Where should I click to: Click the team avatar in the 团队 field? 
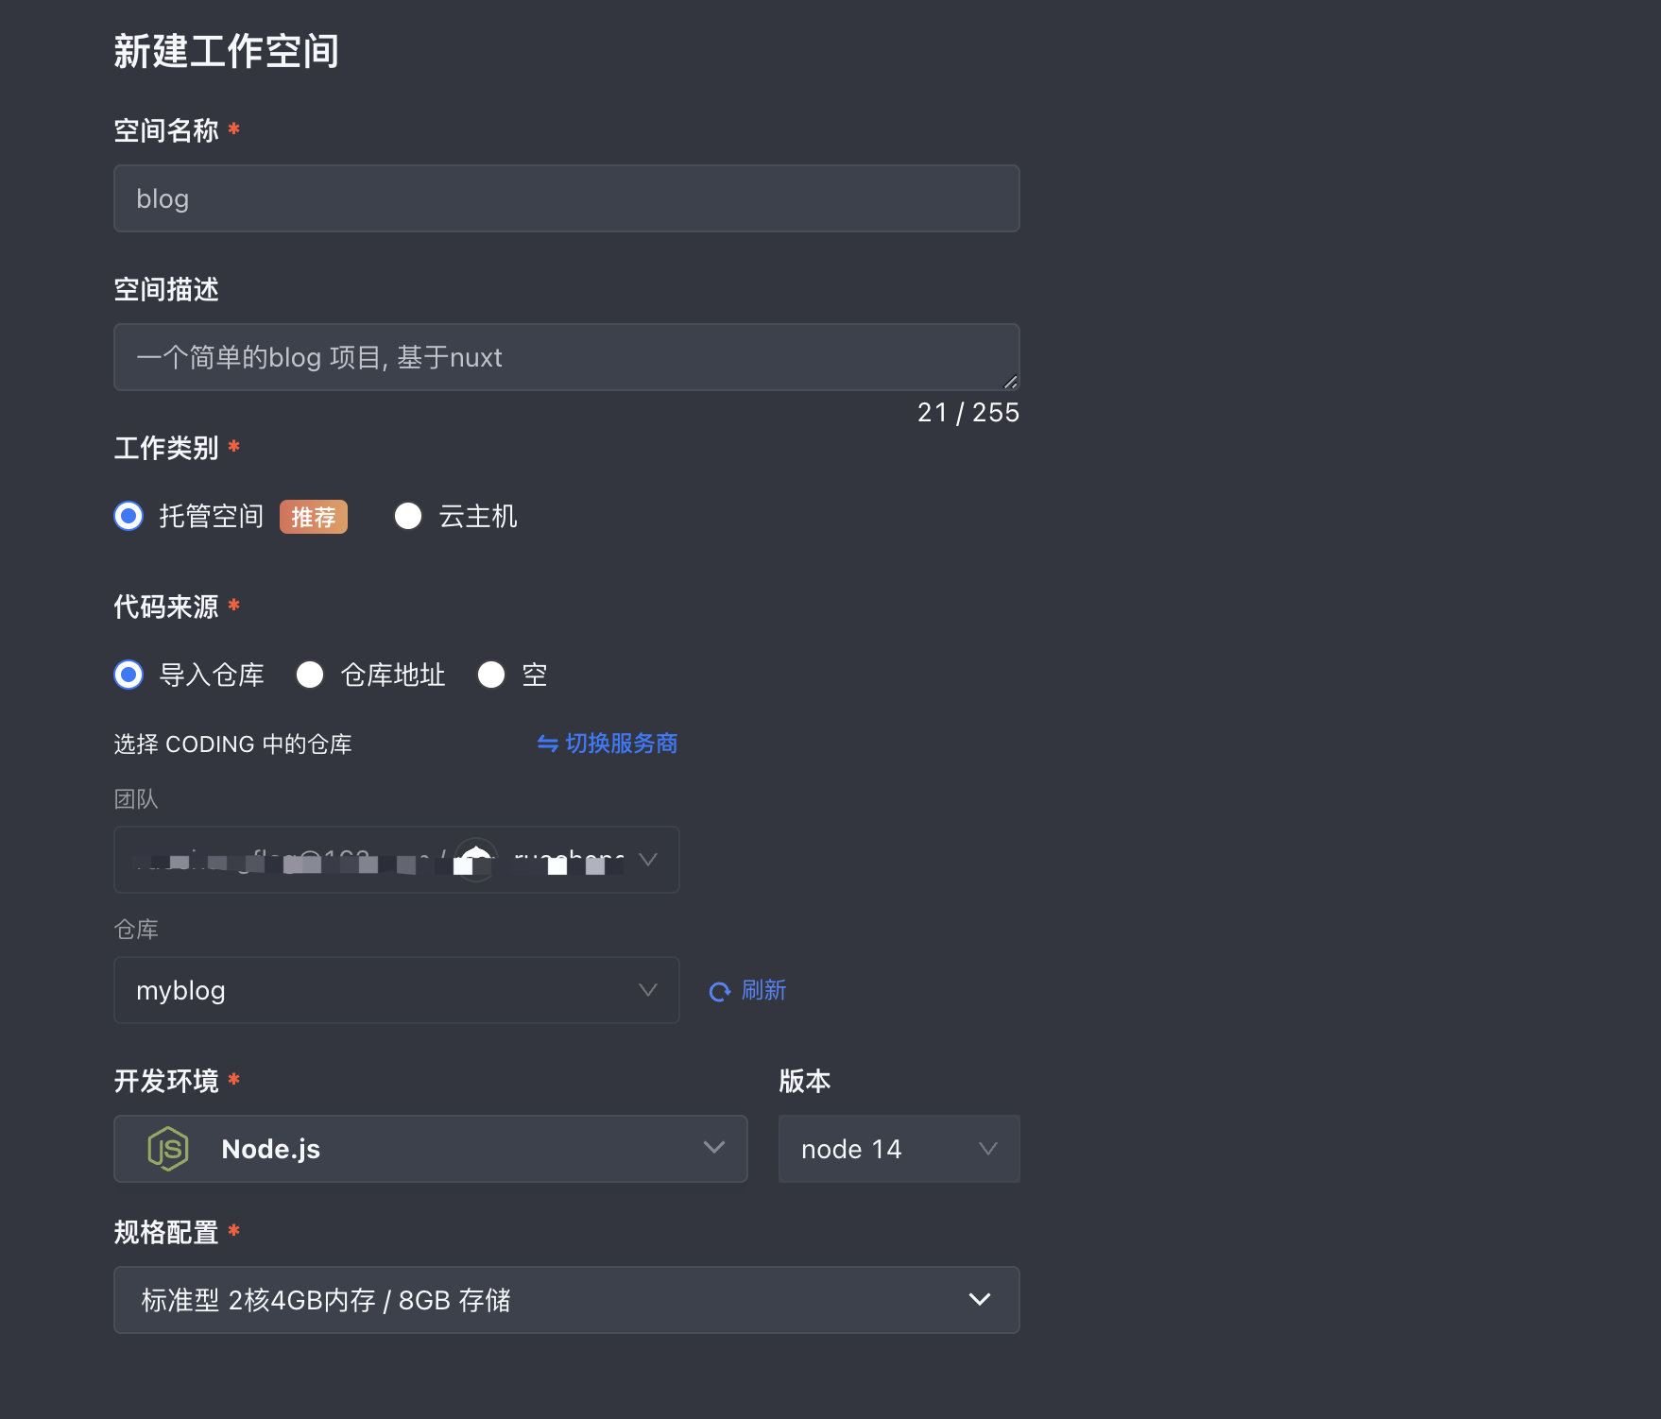477,860
